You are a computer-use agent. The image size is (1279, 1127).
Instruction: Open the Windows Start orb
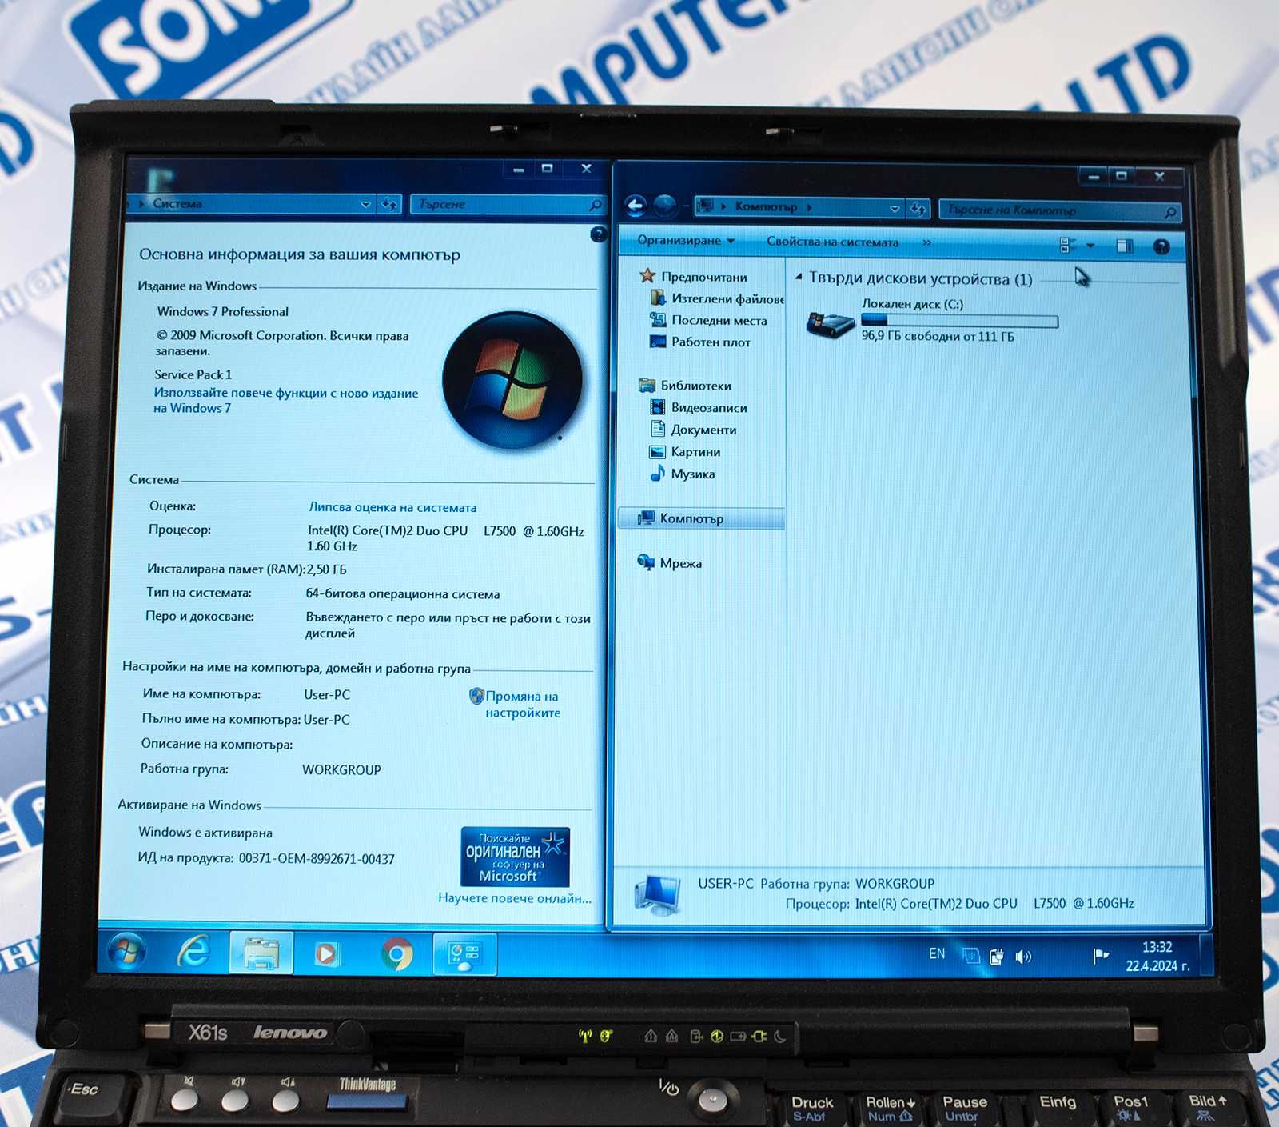point(126,952)
